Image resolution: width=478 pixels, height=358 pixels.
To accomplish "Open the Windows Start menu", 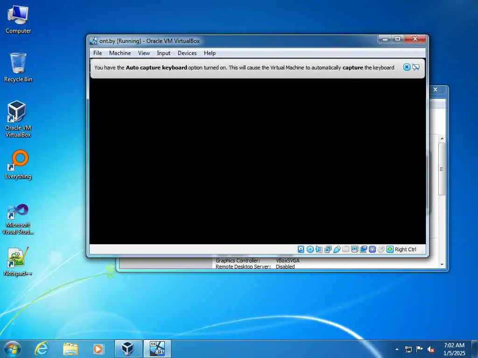I will (x=13, y=349).
